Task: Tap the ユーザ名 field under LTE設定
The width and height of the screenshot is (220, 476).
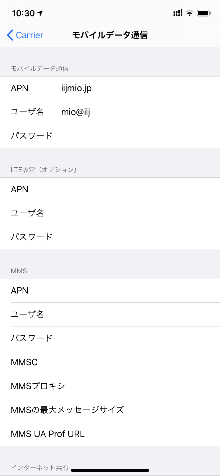Action: click(133, 213)
